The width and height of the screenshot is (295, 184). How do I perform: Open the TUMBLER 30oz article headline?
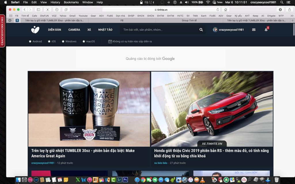tap(83, 153)
